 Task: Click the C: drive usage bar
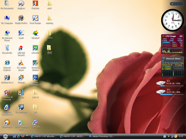click(x=172, y=86)
